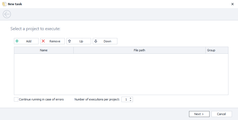Click the Add button label
The width and height of the screenshot is (238, 120).
29,41
